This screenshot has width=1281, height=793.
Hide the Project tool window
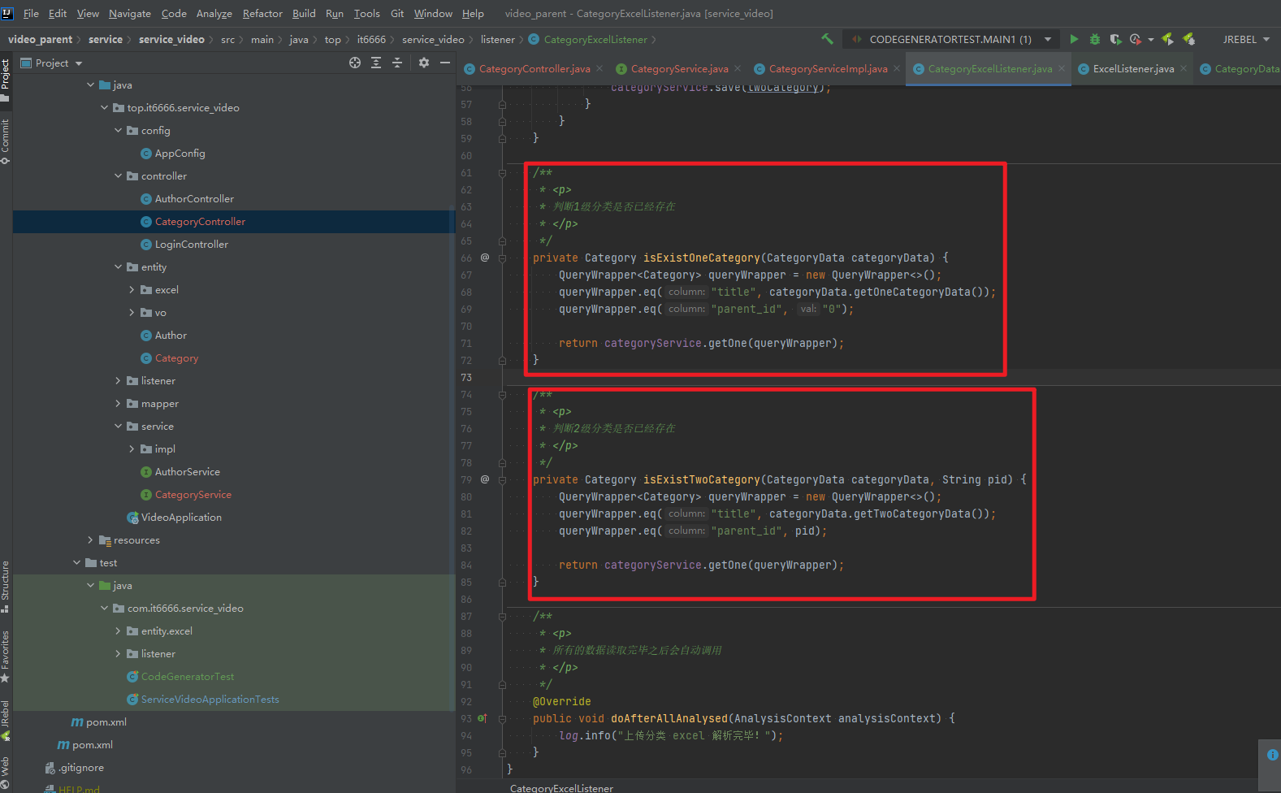click(445, 63)
